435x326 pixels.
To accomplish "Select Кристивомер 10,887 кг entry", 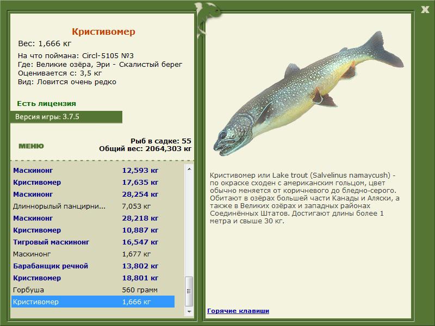I will 93,230.
